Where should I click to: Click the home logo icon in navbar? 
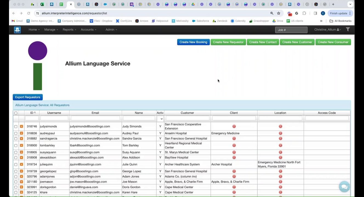click(x=17, y=30)
